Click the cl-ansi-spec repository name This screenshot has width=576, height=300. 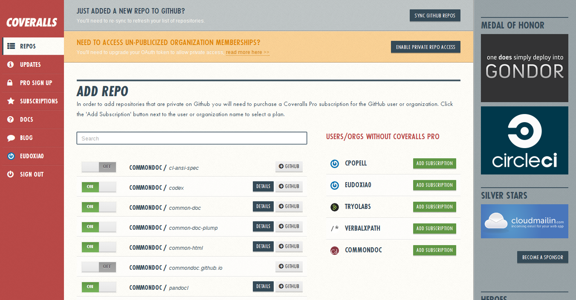click(184, 168)
